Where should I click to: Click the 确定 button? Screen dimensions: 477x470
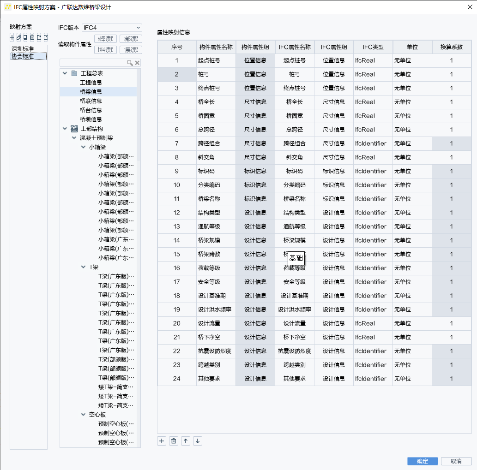click(422, 461)
